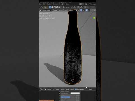Viewport: 135px width, 101px height.
Task: Open the Render menu
Action: [49, 4]
